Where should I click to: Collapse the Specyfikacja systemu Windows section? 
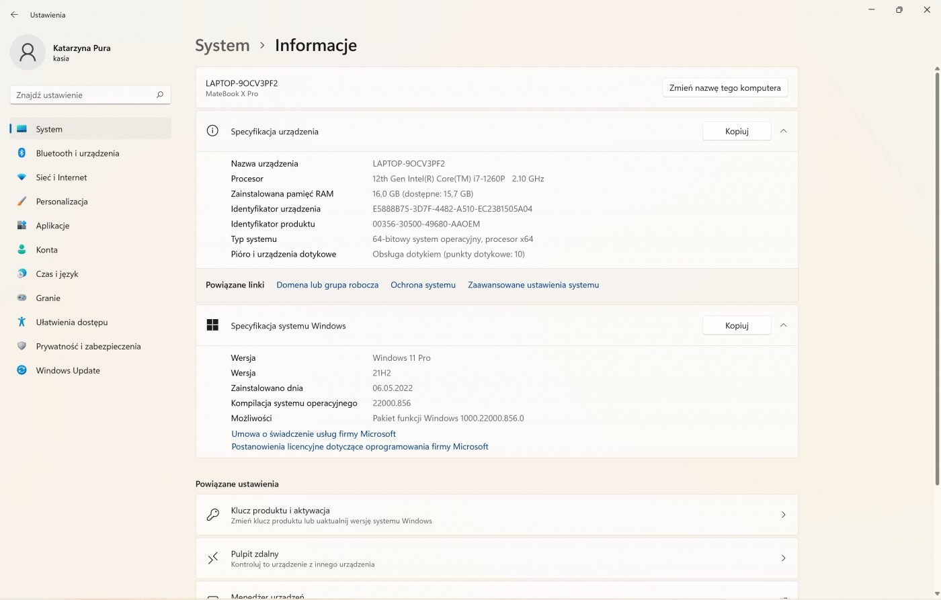(783, 325)
